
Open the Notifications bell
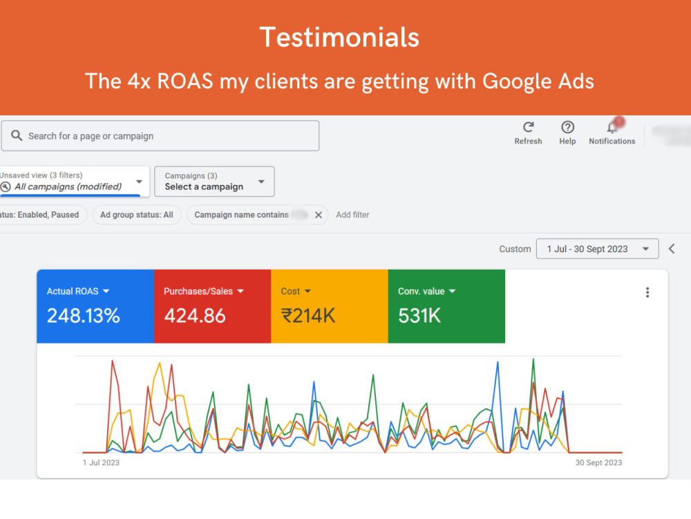click(x=612, y=127)
